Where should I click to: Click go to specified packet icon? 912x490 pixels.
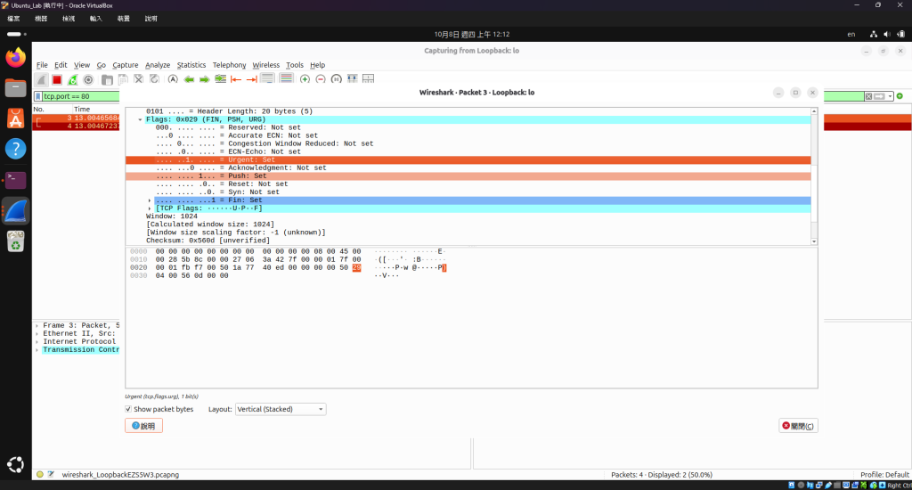[x=221, y=79]
